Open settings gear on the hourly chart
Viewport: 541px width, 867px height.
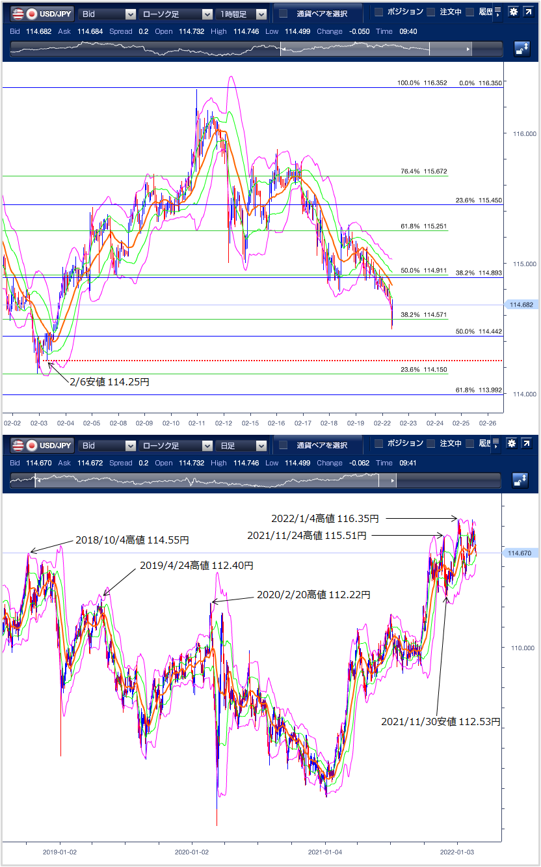tap(513, 12)
